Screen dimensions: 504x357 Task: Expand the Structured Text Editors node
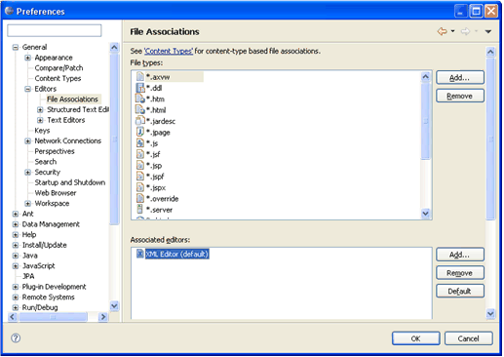(40, 109)
